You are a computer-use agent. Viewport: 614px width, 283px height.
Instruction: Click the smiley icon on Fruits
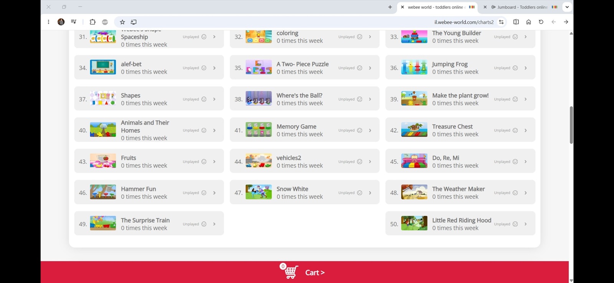click(x=204, y=162)
